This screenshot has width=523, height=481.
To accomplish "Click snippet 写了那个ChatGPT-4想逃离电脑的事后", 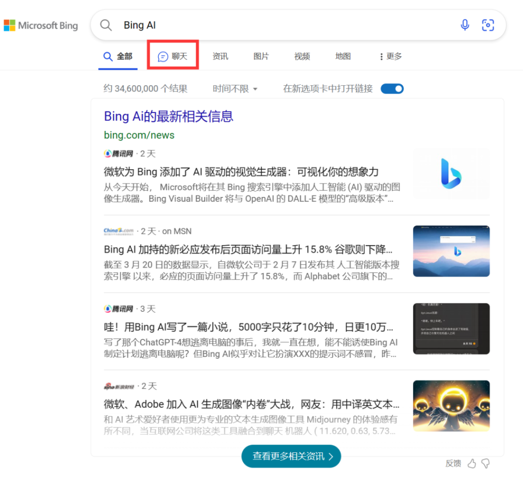I will [x=250, y=348].
